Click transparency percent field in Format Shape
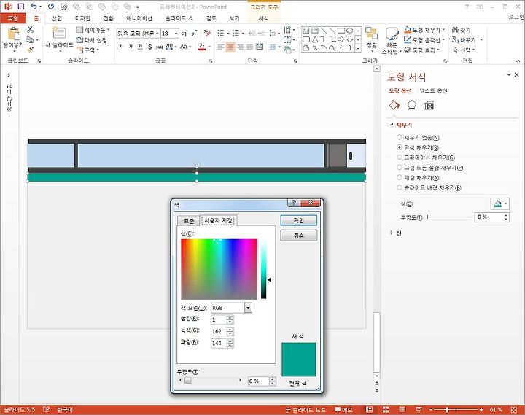The image size is (525, 415). click(x=489, y=217)
